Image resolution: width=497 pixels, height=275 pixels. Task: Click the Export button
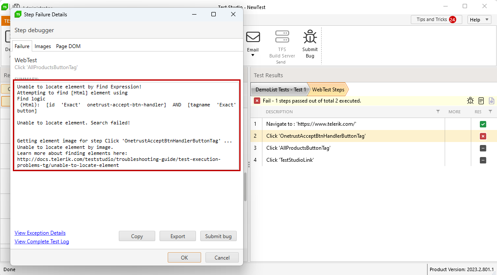(178, 236)
